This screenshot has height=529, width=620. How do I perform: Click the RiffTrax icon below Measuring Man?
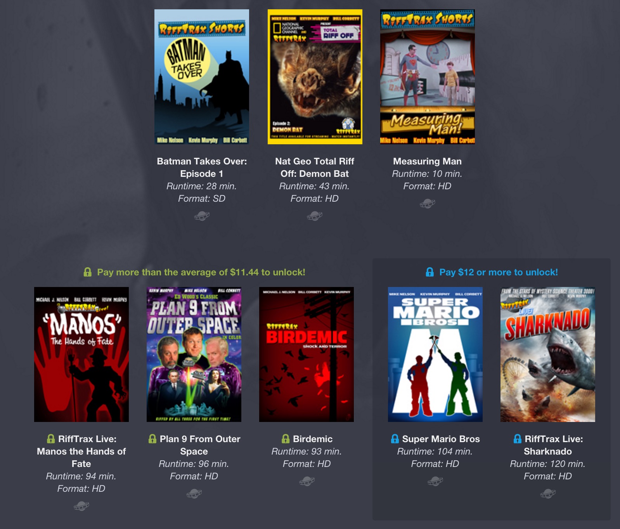[x=427, y=203]
